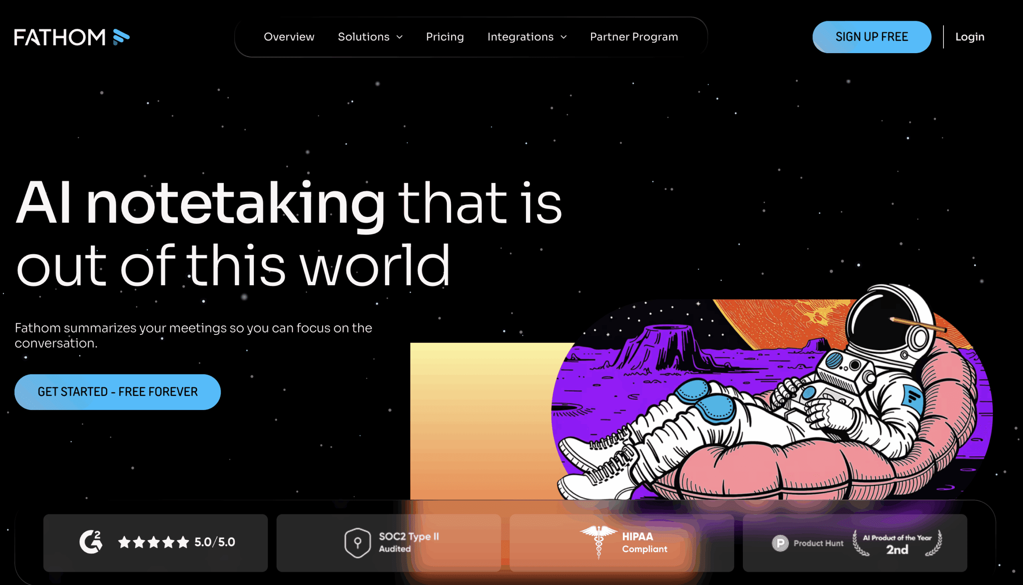
Task: Click the Fathom logo icon
Action: (121, 37)
